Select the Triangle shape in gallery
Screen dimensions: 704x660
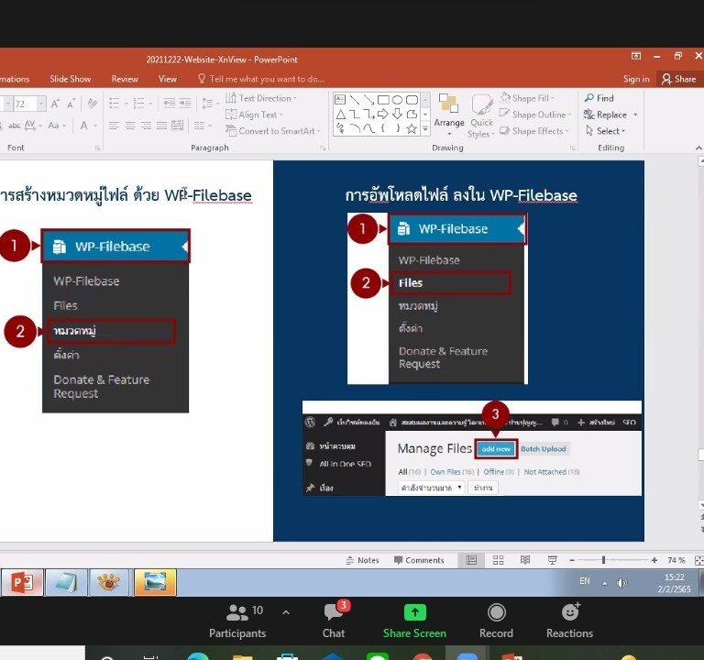(x=341, y=115)
